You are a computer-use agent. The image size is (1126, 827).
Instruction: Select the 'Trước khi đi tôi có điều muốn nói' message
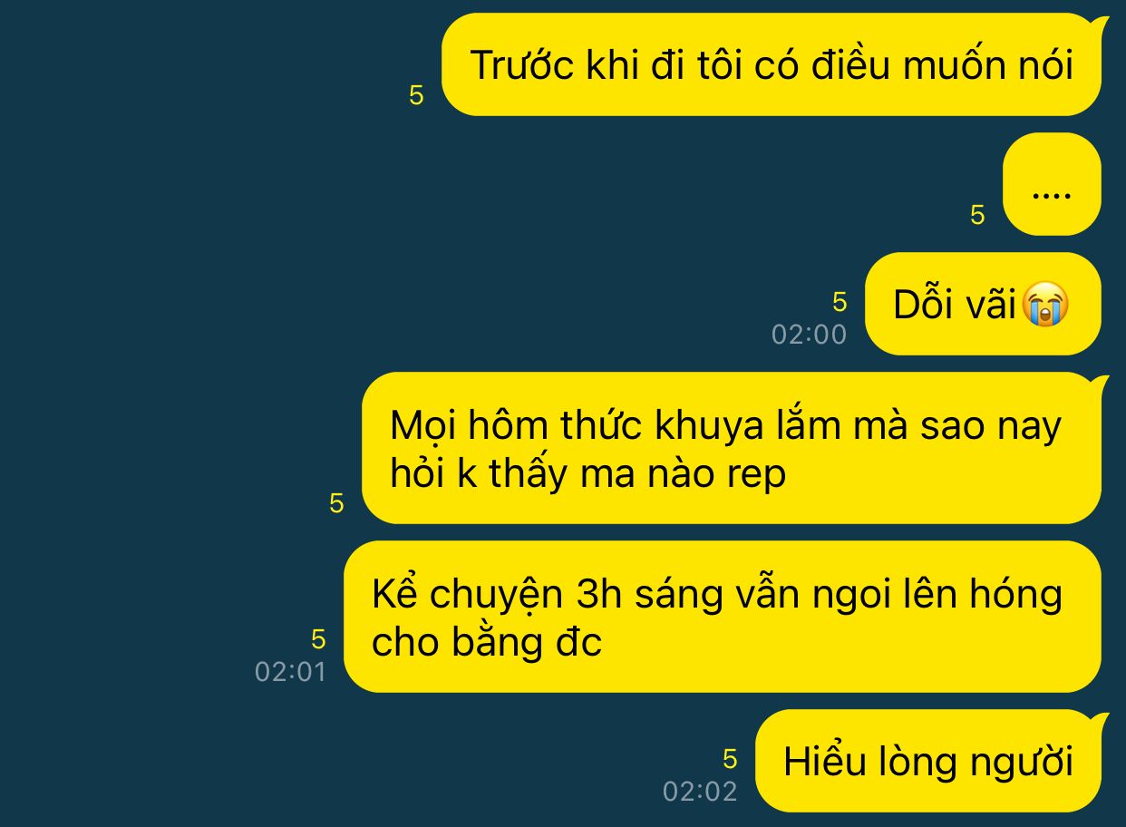point(772,65)
